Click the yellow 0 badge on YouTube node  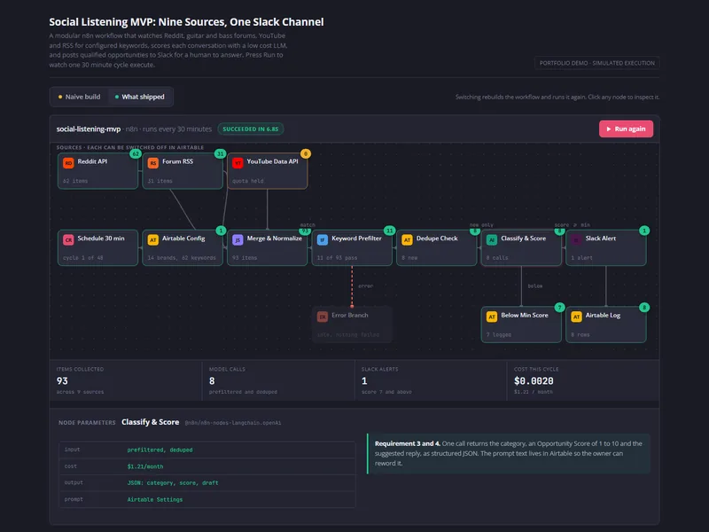click(306, 153)
